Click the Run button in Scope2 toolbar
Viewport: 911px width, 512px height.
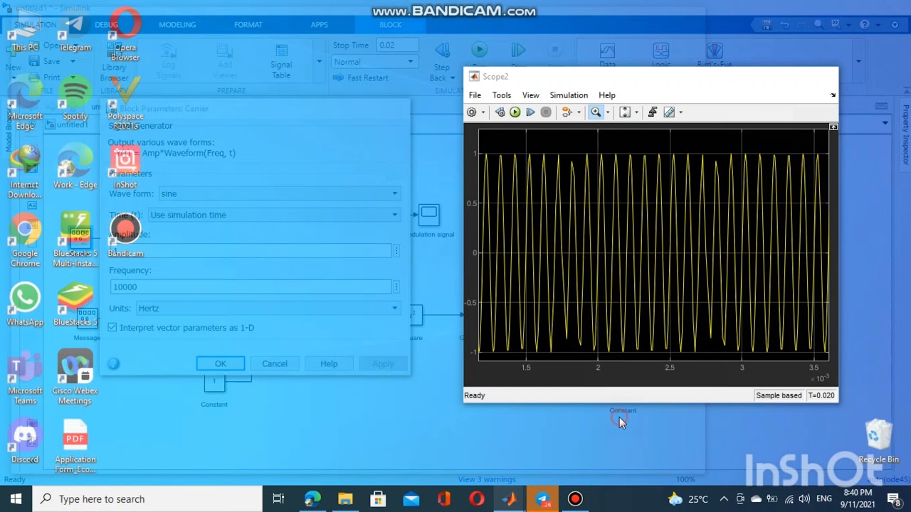pos(515,112)
